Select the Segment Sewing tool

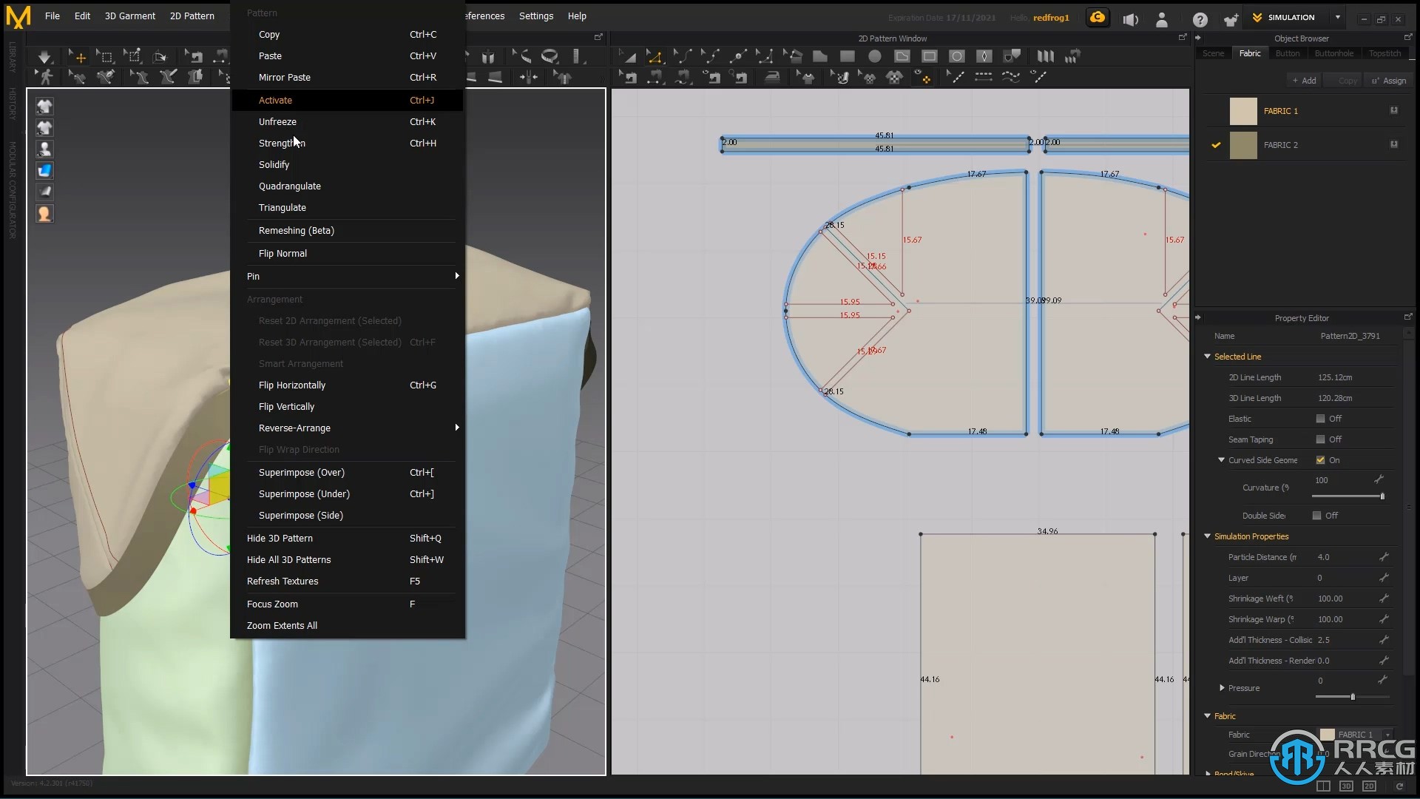point(655,76)
